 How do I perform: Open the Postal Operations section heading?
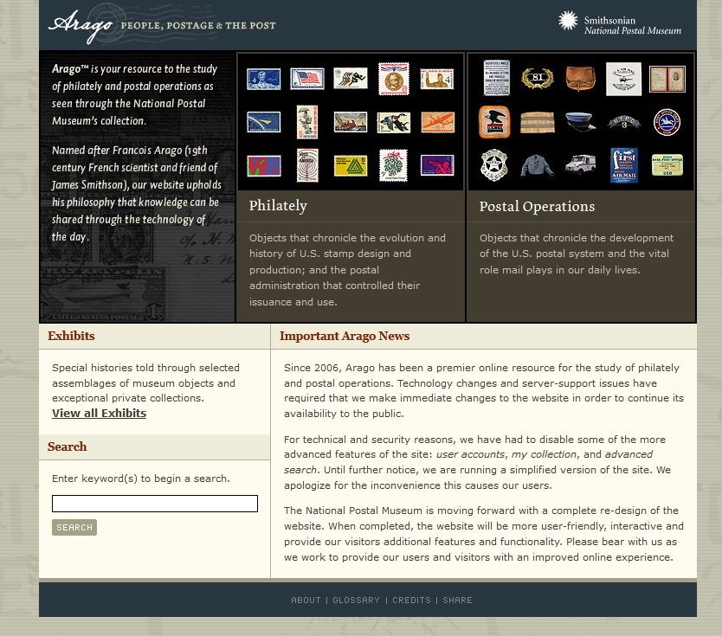point(537,206)
